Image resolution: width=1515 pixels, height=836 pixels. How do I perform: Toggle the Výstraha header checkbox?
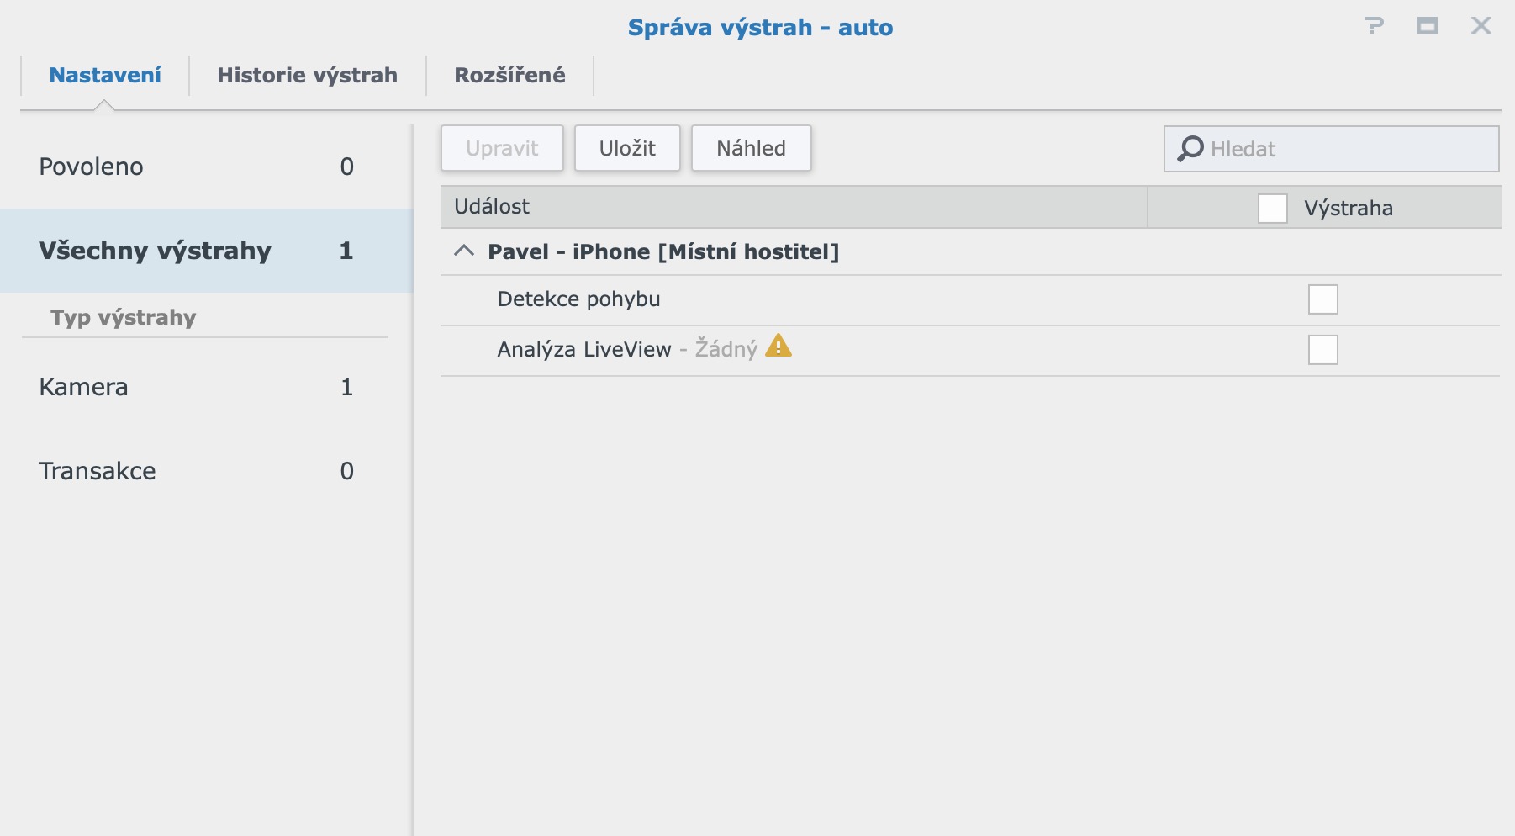point(1272,209)
